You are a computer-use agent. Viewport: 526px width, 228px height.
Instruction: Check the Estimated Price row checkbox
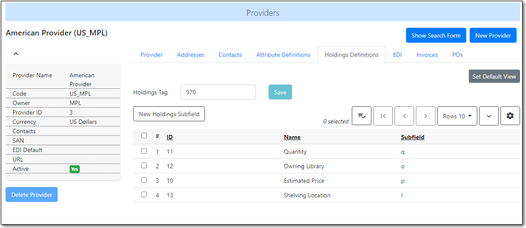[144, 180]
